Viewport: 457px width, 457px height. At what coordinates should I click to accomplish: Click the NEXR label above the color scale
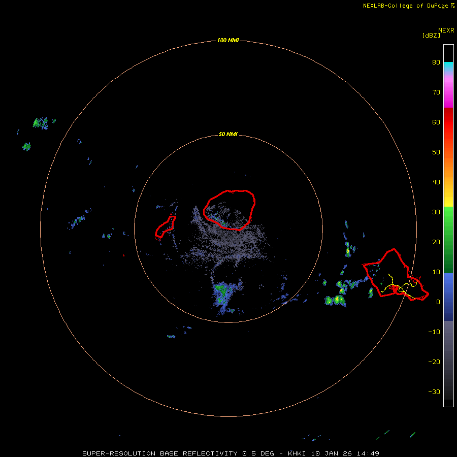coord(446,30)
